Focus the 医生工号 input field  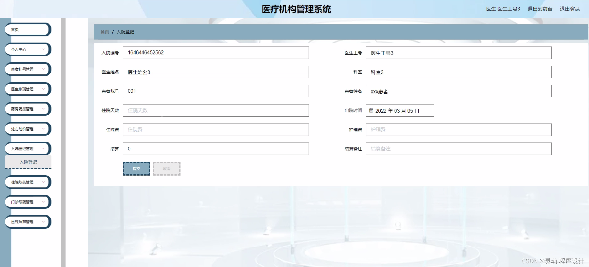click(x=459, y=53)
